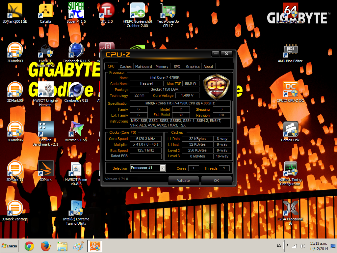Screen dimensions: 337x253
Task: Open the taskbar clock and date
Action: tap(319, 246)
